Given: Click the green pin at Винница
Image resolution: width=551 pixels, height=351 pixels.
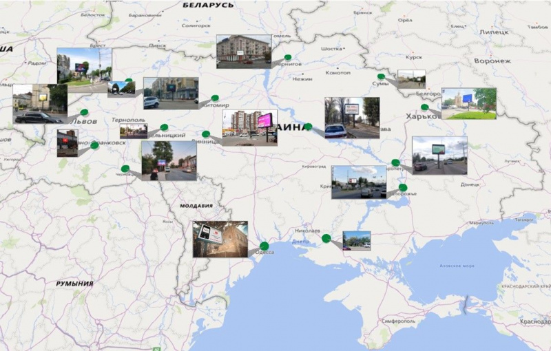Looking at the screenshot, I should click(206, 134).
